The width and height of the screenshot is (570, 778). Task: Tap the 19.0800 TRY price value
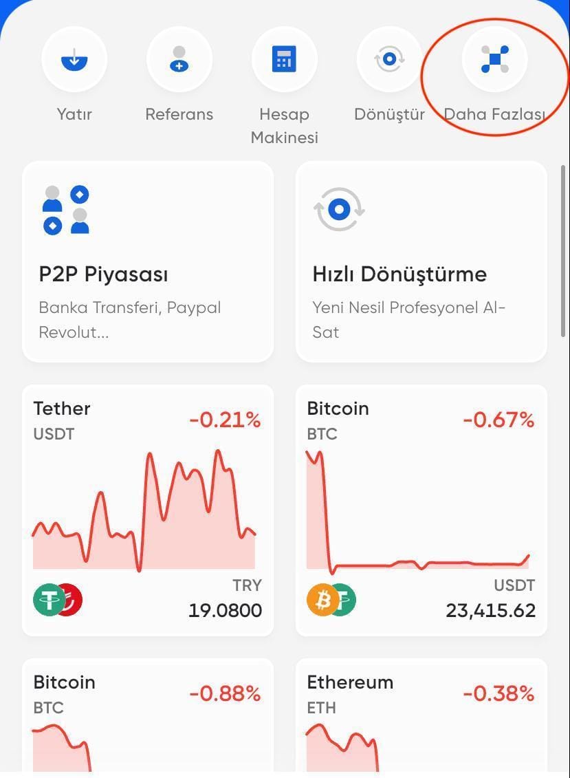coord(225,610)
